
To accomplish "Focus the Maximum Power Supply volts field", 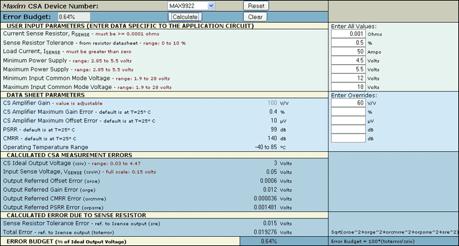I will [x=348, y=69].
